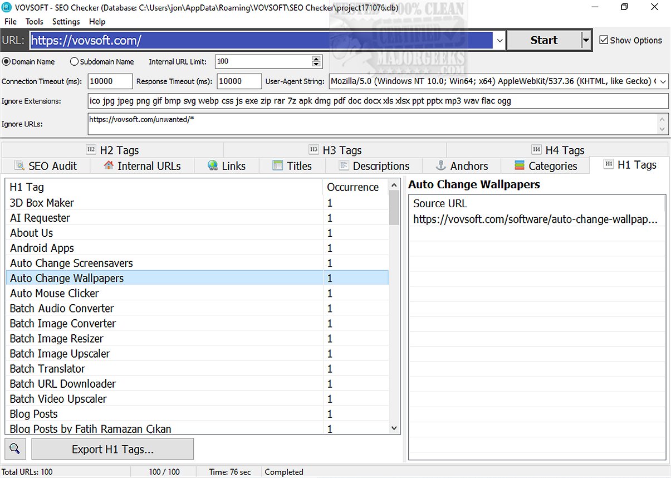Image resolution: width=671 pixels, height=478 pixels.
Task: Switch to the Links tab
Action: [x=227, y=165]
